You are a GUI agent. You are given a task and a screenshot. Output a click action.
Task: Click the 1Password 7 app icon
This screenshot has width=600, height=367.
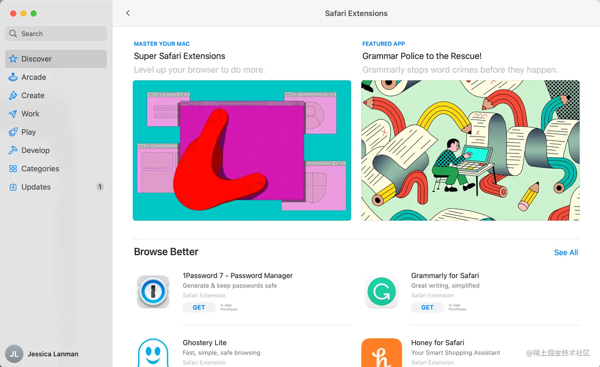(153, 292)
